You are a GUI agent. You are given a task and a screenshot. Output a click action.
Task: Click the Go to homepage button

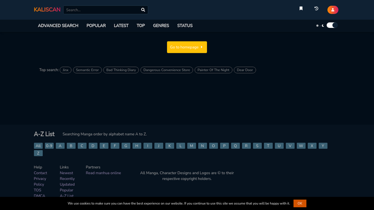pyautogui.click(x=187, y=47)
